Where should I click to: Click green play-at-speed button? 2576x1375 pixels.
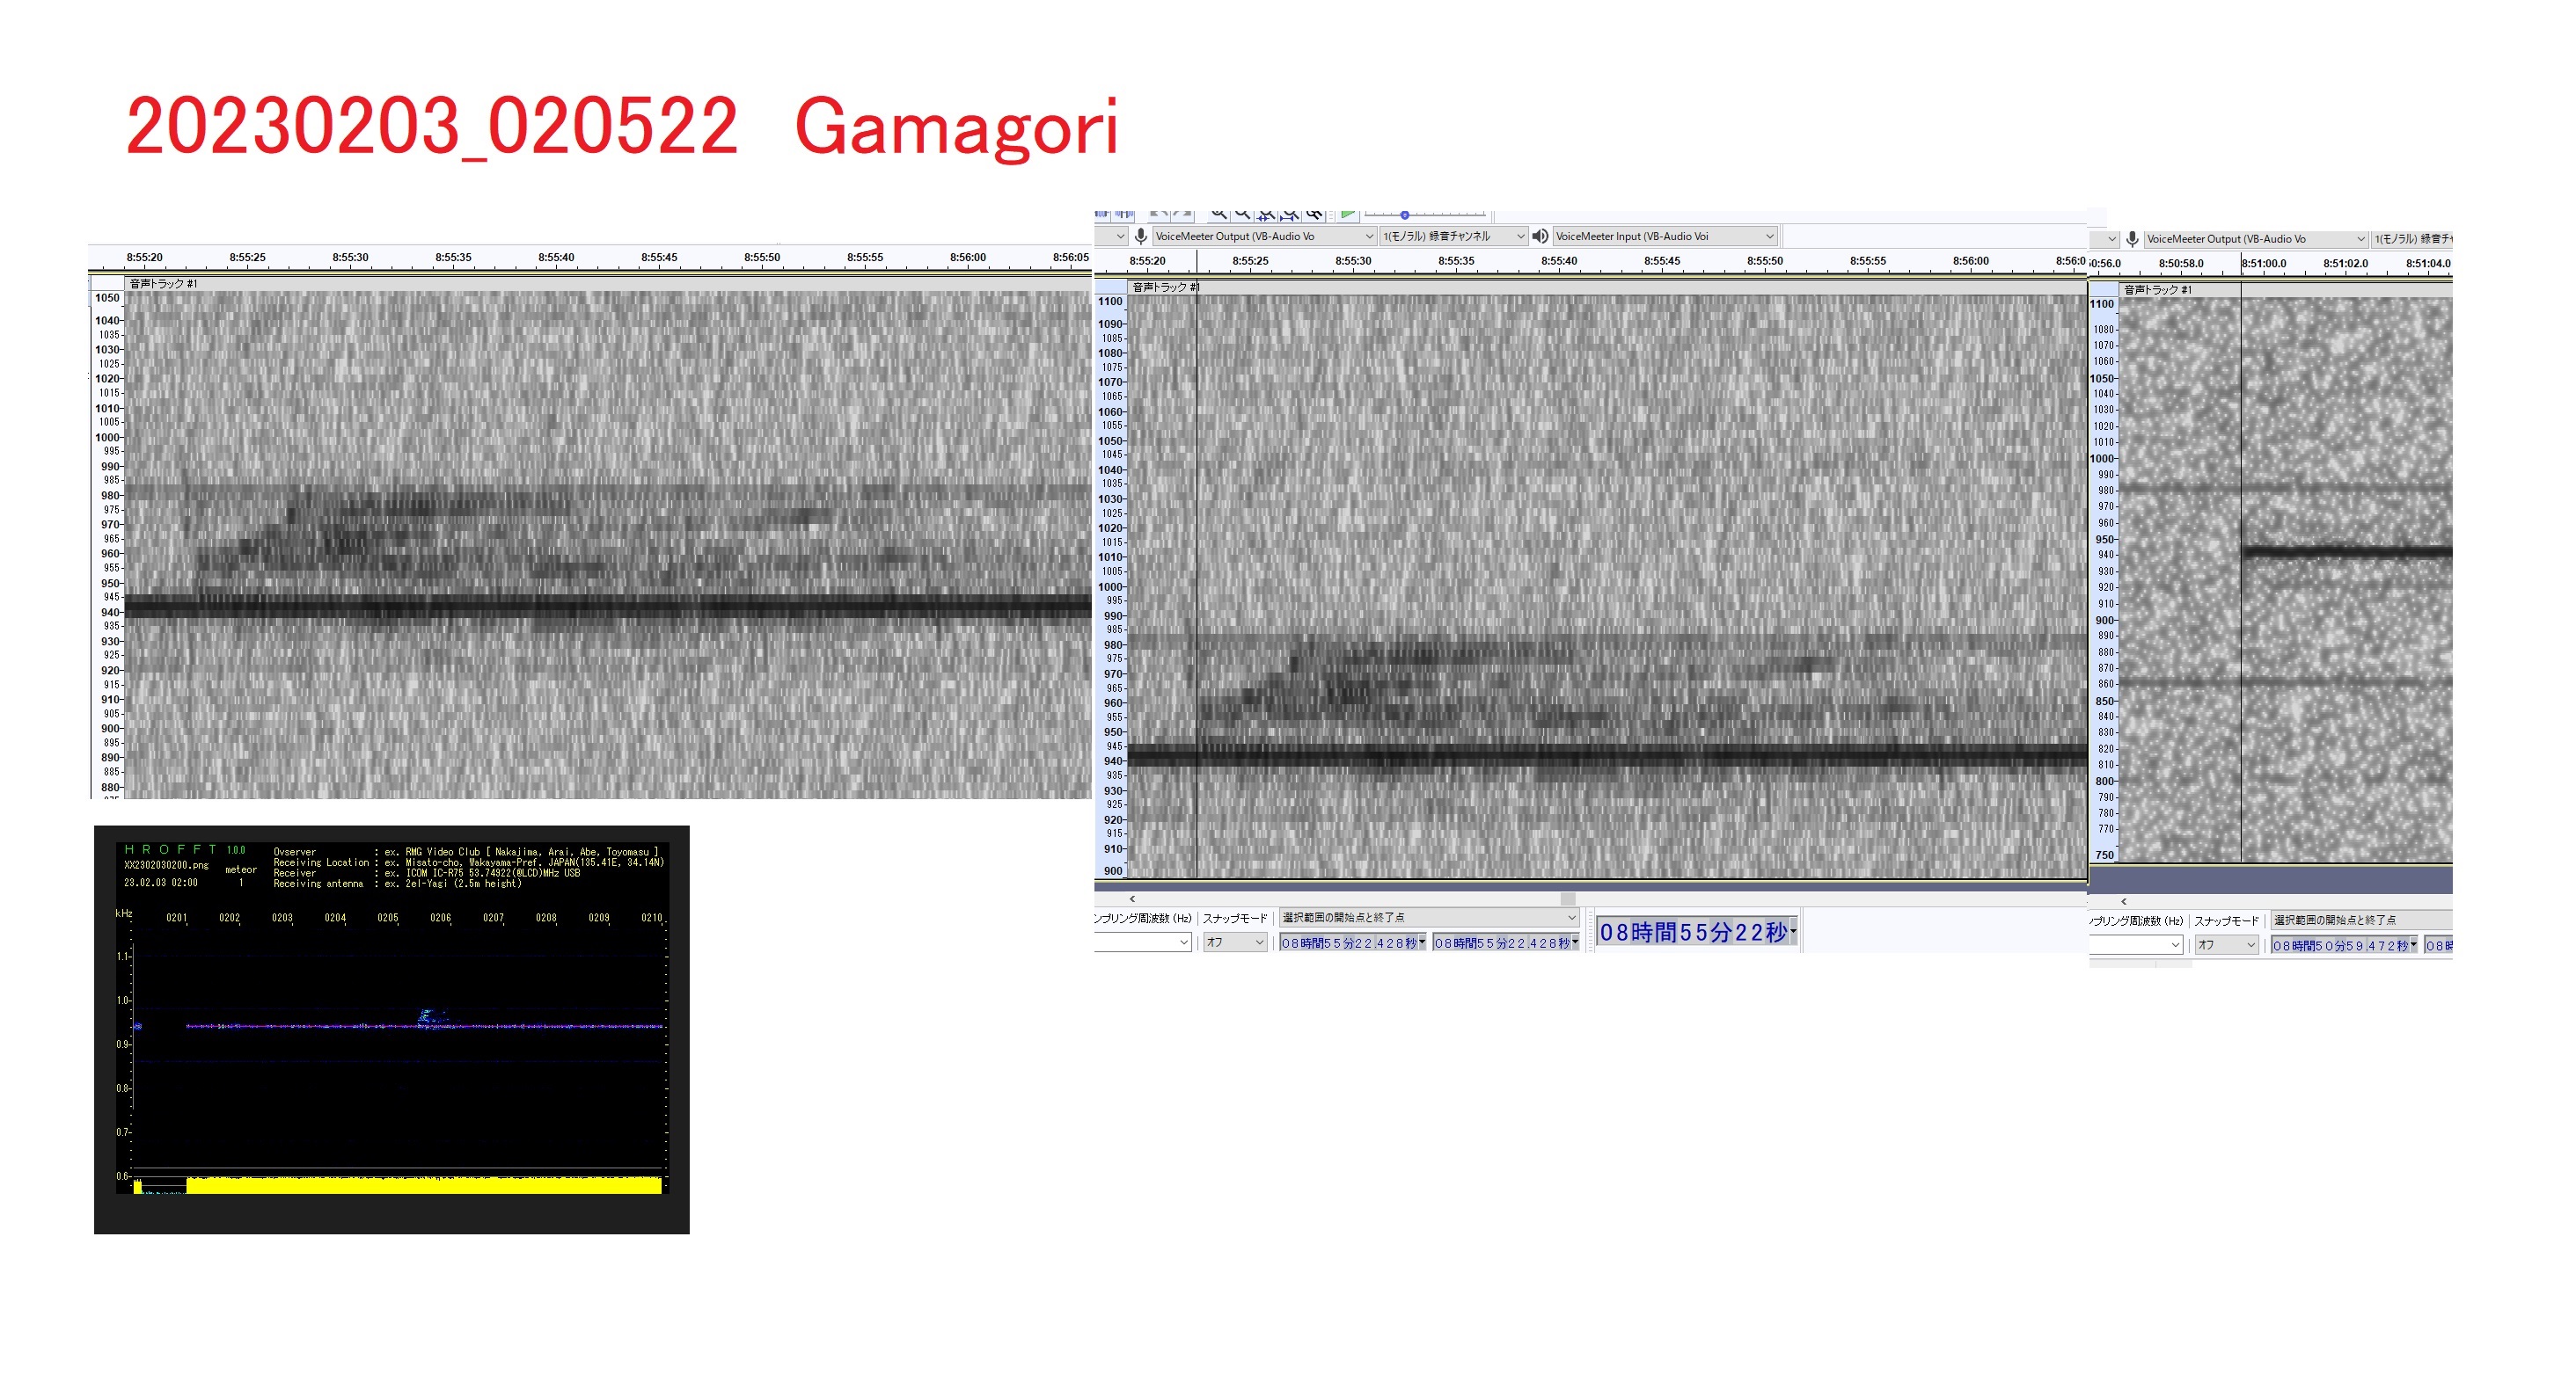(1347, 214)
